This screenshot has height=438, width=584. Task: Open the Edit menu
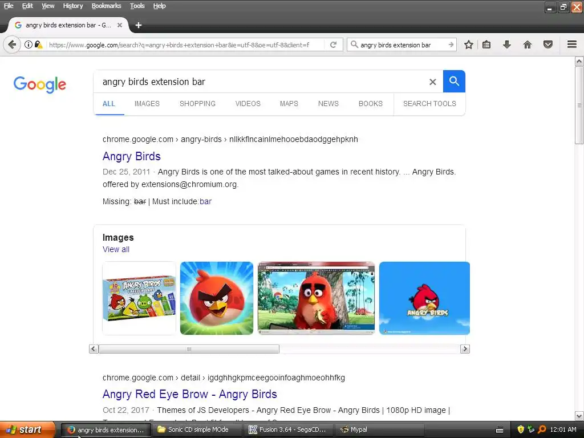(27, 6)
